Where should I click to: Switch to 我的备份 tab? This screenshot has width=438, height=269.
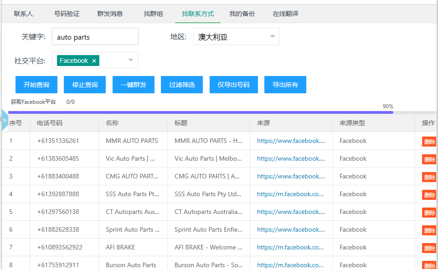point(242,14)
